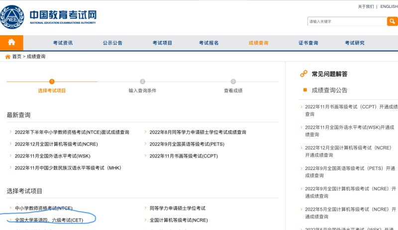Click the 查看成绩 step label
The height and width of the screenshot is (230, 398).
point(233,90)
